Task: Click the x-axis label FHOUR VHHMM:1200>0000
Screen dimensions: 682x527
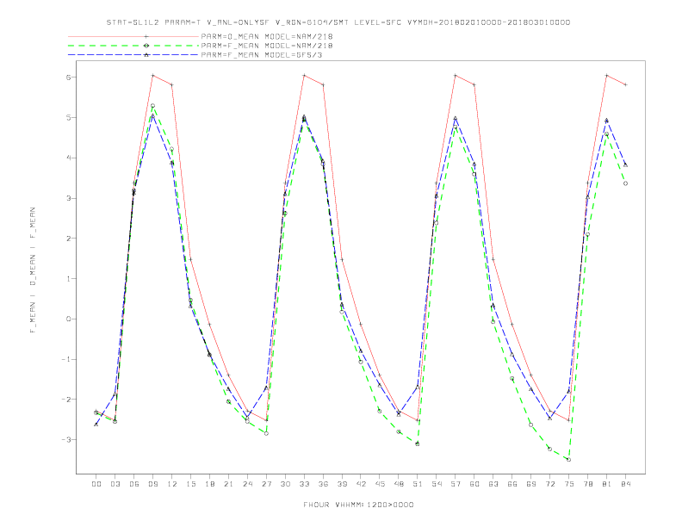Action: 358,505
